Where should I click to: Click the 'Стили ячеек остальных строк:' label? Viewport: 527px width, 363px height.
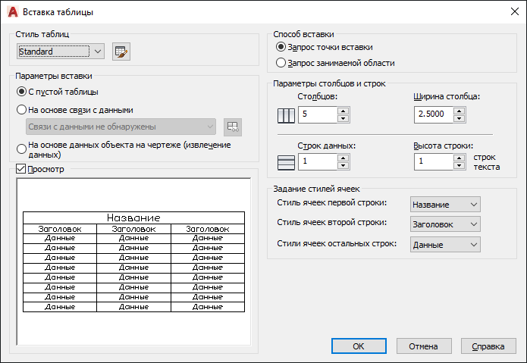tap(337, 243)
